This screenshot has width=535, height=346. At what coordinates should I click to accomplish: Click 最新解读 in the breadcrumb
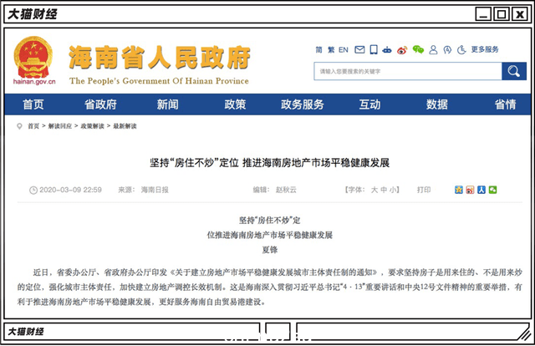coord(125,126)
